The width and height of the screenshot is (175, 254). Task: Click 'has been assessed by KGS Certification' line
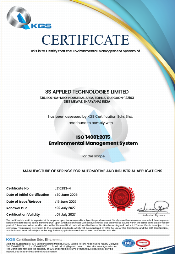point(90,117)
